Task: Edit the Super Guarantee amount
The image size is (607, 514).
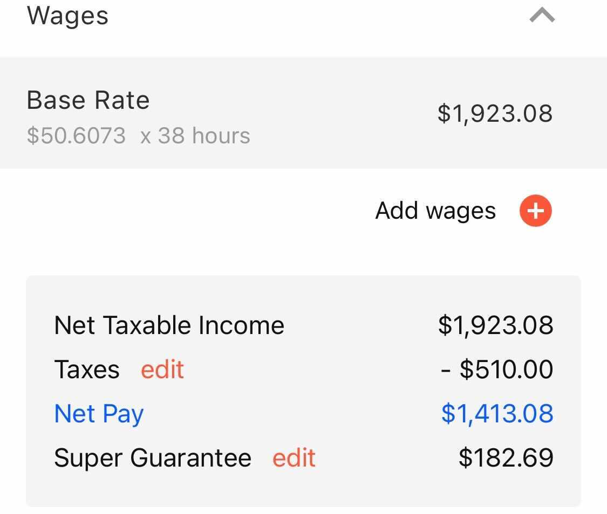Action: pos(294,459)
